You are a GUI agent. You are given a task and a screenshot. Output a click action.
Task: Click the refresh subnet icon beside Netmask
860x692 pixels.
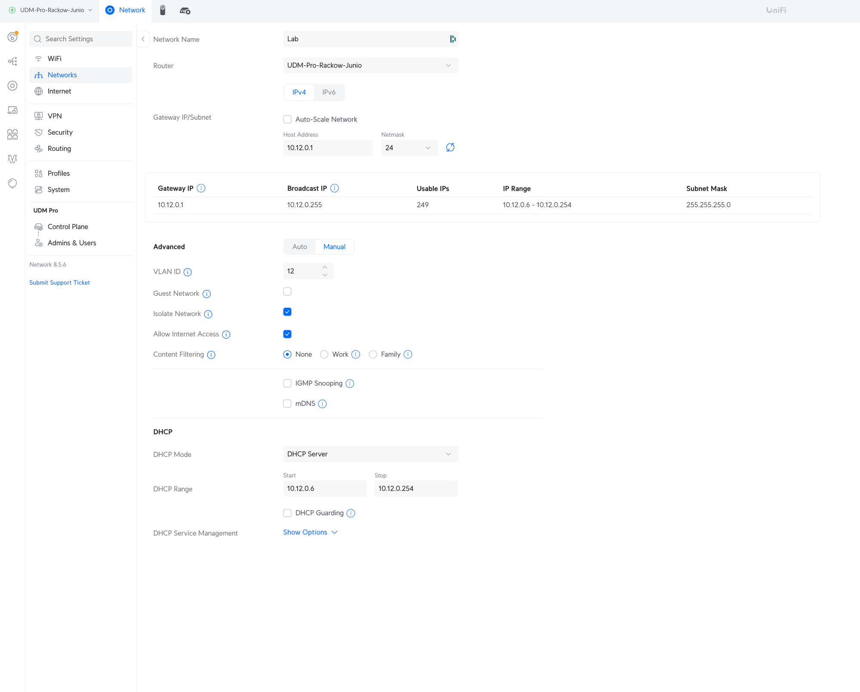coord(450,147)
